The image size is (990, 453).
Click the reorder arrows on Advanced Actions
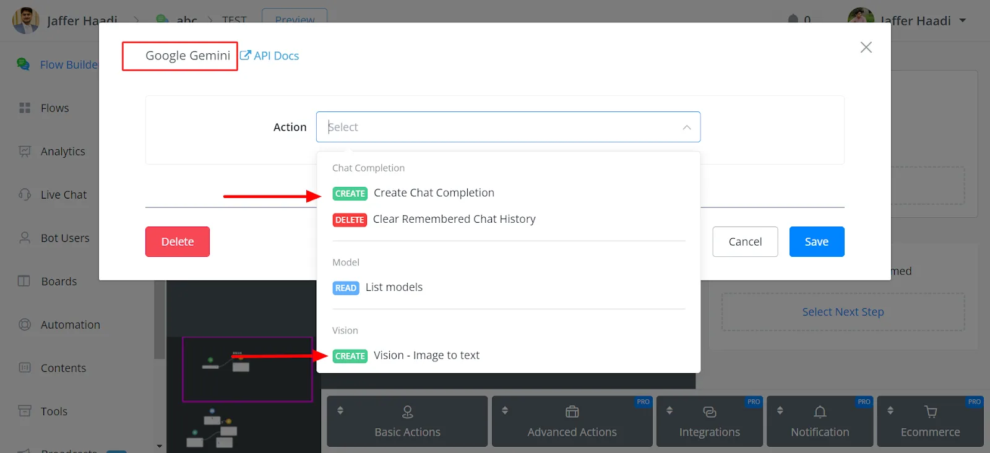pyautogui.click(x=505, y=410)
